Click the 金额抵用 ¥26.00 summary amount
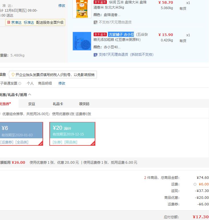Screen dimensions: 209x220 [x=19, y=163]
